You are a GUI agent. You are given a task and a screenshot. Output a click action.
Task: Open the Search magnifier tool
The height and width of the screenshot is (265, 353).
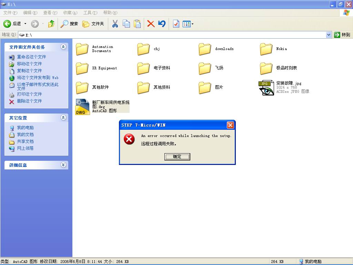[69, 24]
